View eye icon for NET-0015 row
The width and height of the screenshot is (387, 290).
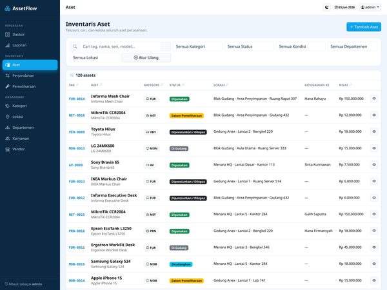click(374, 215)
